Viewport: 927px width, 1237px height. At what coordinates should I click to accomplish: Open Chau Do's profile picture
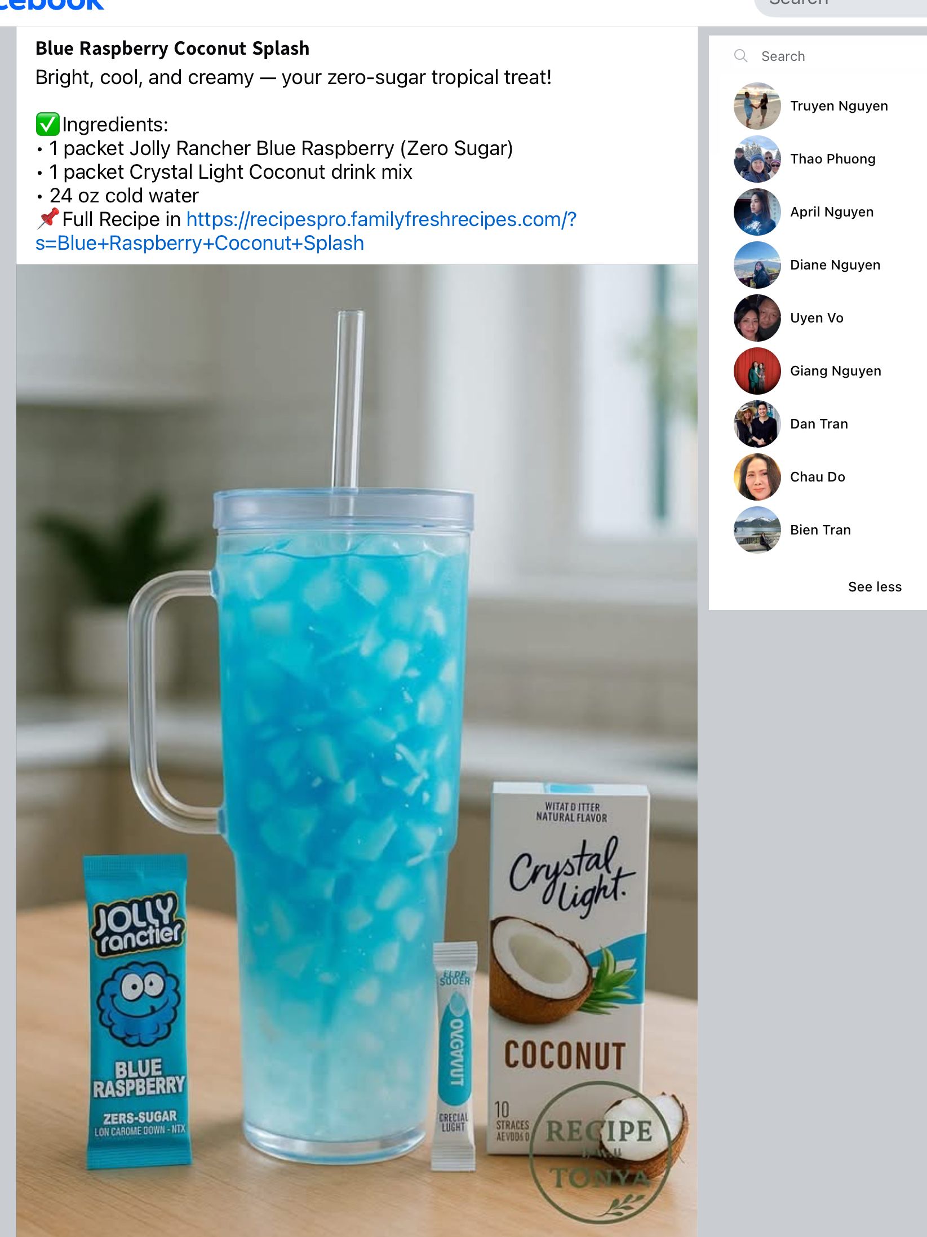[x=757, y=477]
